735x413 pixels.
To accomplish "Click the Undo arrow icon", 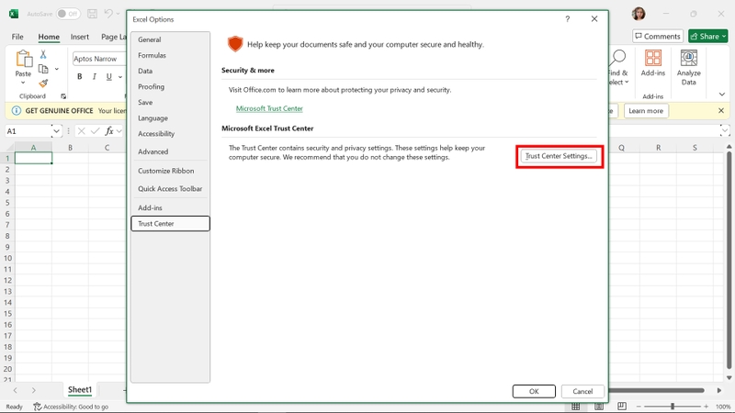I will [x=108, y=14].
